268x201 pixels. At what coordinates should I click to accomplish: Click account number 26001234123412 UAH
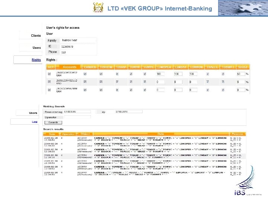(67, 74)
